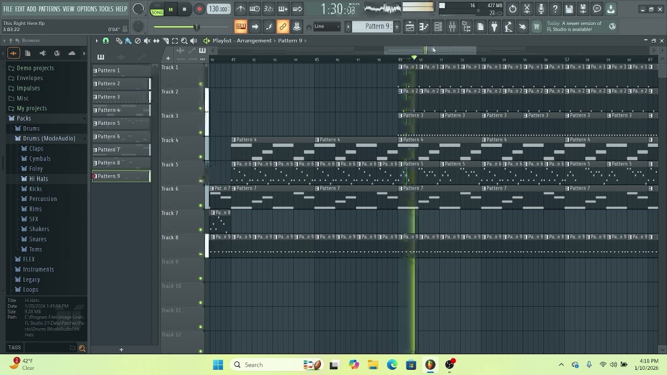The image size is (667, 375).
Task: Click the one-click audio recording microphone icon
Action: pos(541,9)
